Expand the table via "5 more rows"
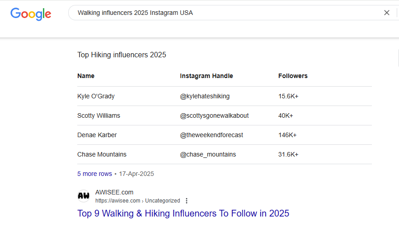This screenshot has width=399, height=226. point(94,174)
